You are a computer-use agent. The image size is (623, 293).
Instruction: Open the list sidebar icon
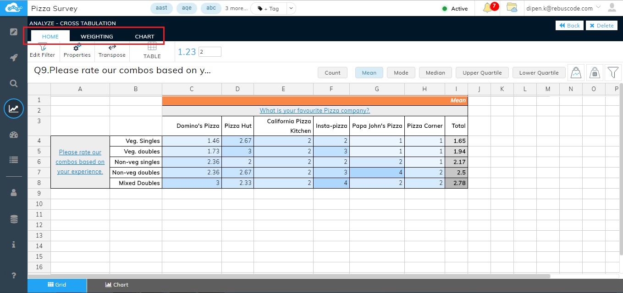point(14,160)
